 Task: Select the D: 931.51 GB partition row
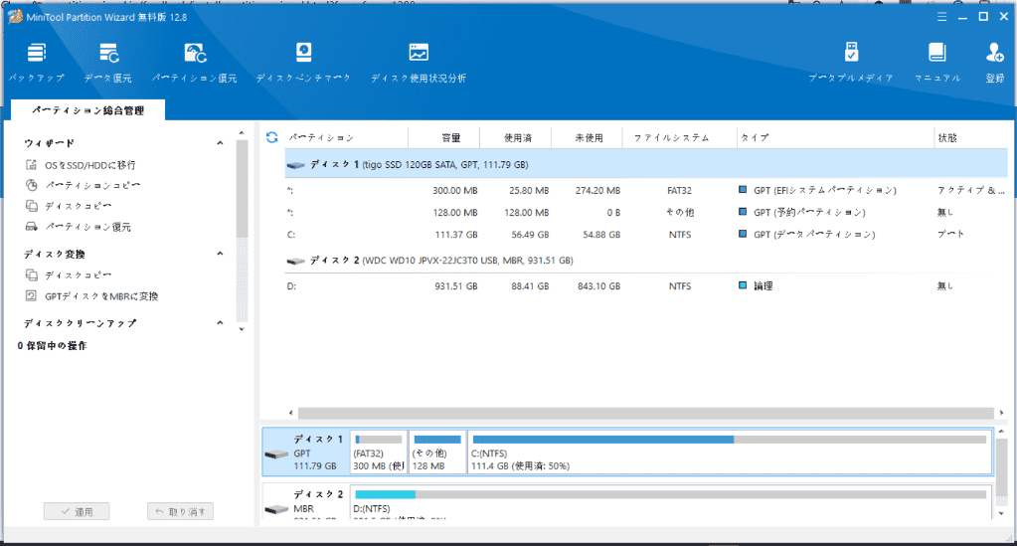[646, 285]
